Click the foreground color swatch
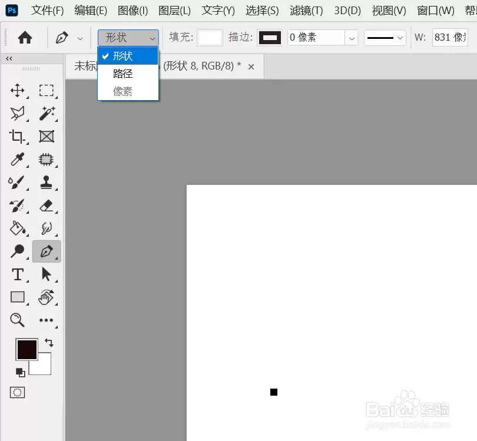Screen dimensions: 477x441 27,350
